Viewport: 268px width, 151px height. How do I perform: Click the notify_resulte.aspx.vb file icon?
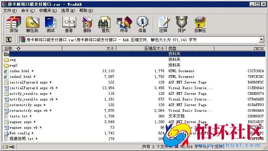tap(6, 99)
